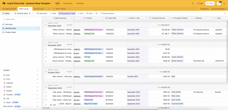Image resolution: width=228 pixels, height=110 pixels.
Task: Click the Sort button
Action: [81, 13]
